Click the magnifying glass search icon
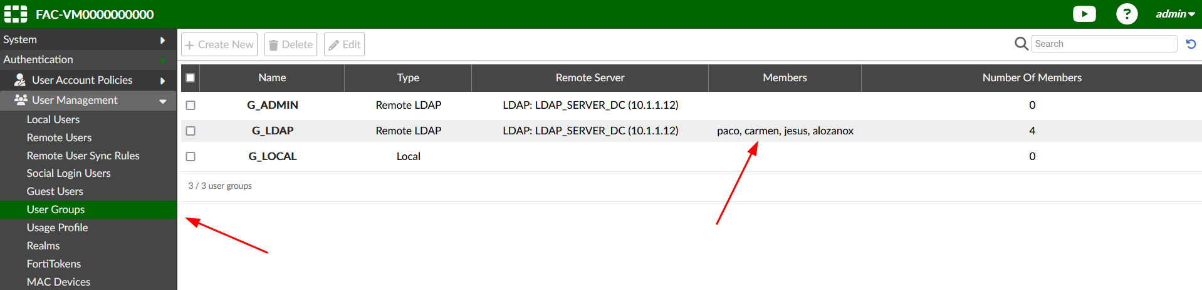1202x290 pixels. (x=1021, y=44)
